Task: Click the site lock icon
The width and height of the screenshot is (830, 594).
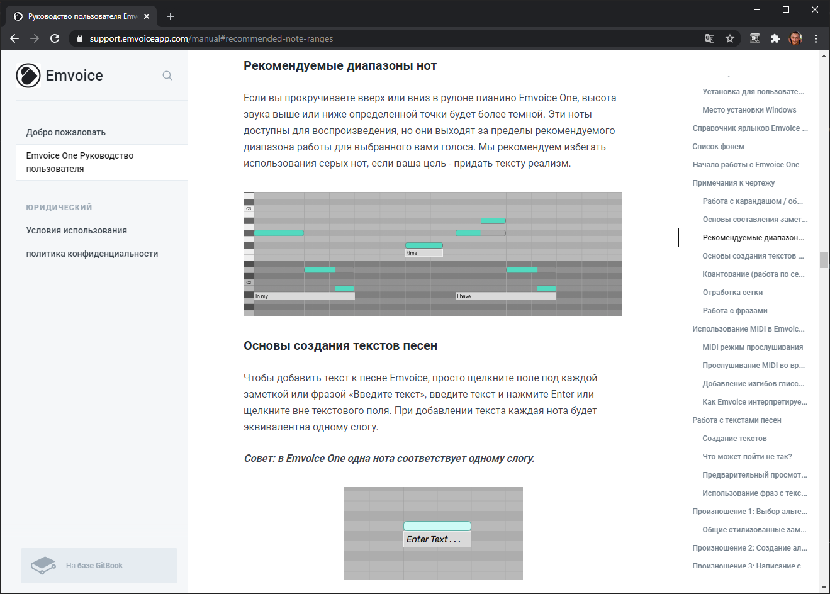Action: pyautogui.click(x=79, y=38)
